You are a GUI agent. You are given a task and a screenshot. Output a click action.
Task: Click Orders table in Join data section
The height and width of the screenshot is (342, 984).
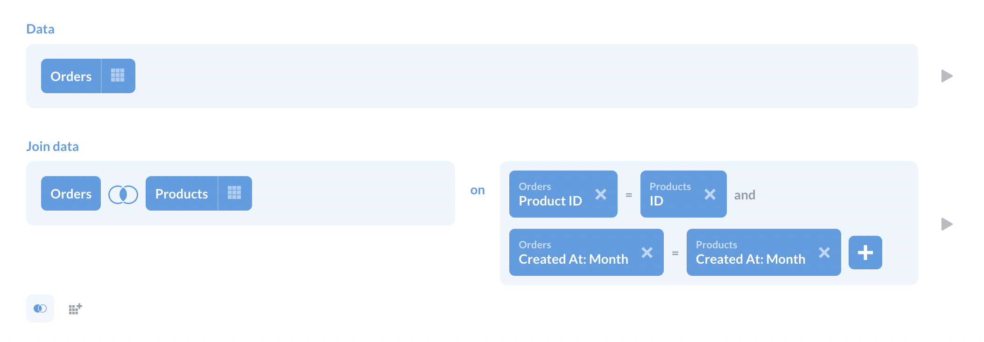[x=71, y=193]
